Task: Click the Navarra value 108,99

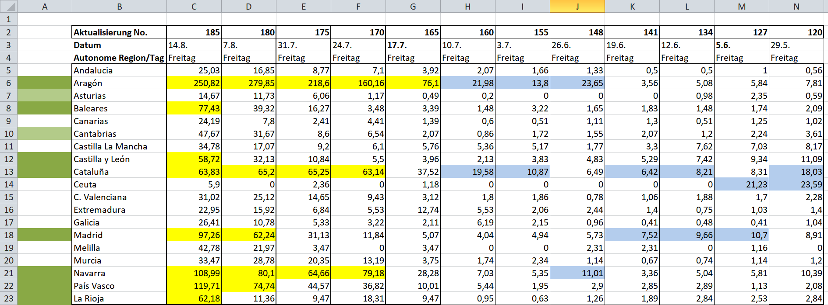Action: click(x=194, y=273)
